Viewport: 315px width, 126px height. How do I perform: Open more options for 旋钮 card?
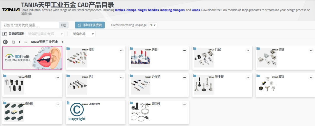coord(311,78)
